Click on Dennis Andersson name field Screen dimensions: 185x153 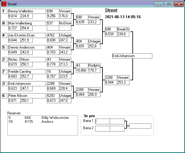27,47
